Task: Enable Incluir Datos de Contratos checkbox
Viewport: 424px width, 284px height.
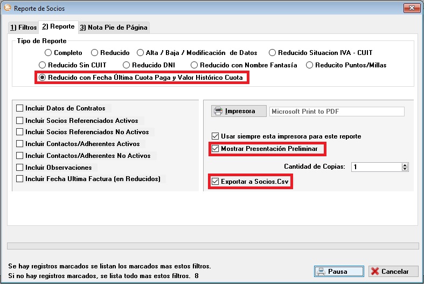Action: coord(20,108)
